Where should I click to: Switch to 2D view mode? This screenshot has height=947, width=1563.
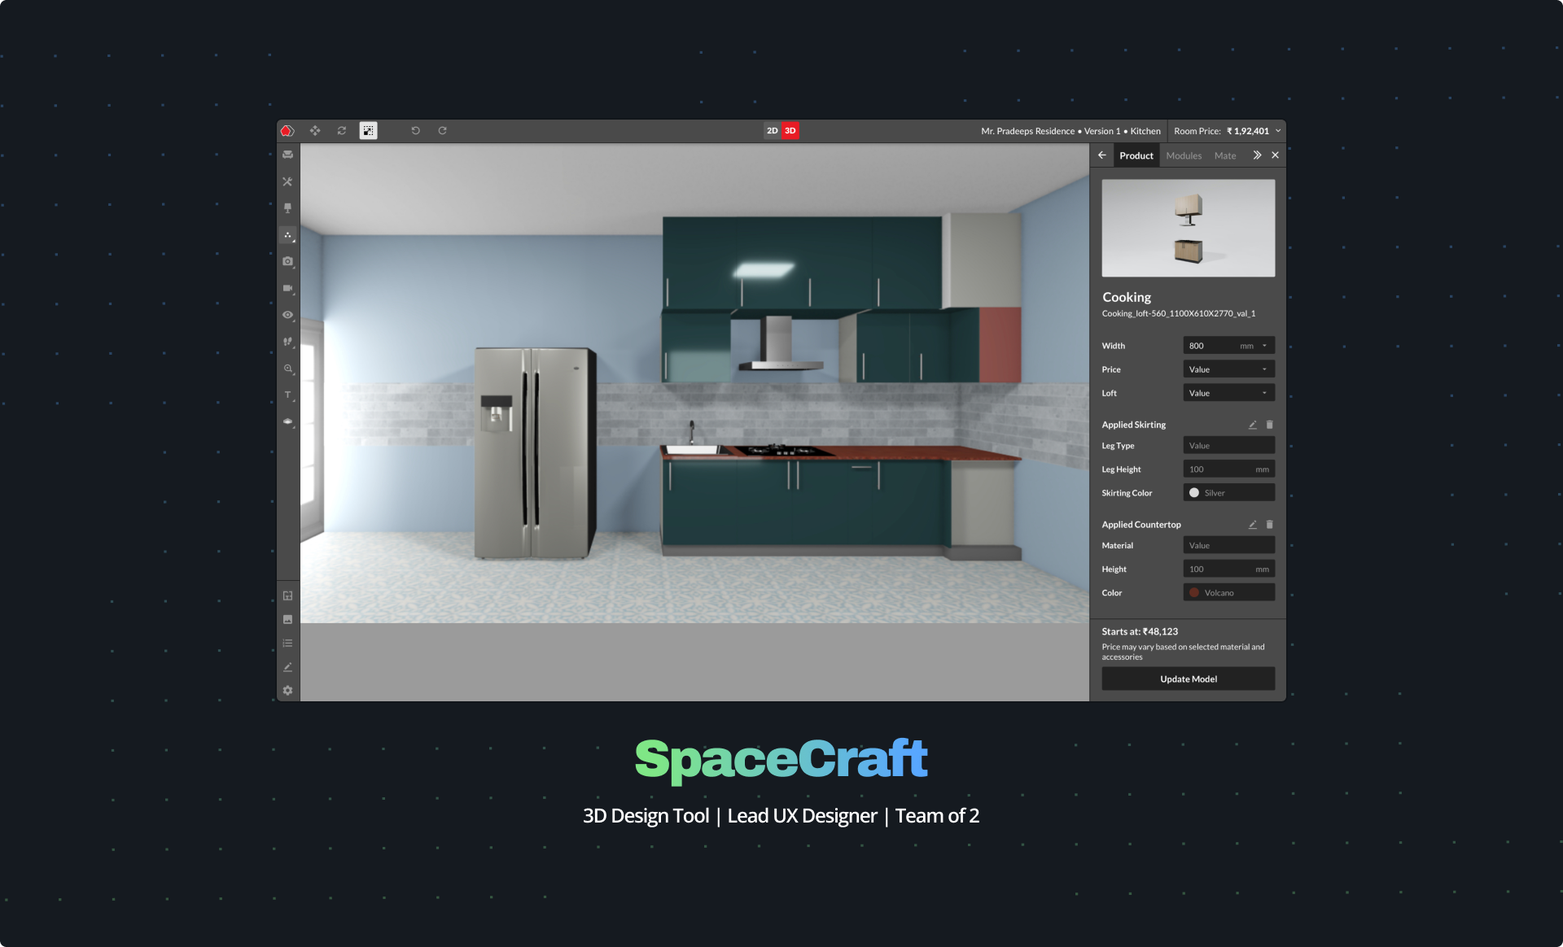(x=772, y=130)
